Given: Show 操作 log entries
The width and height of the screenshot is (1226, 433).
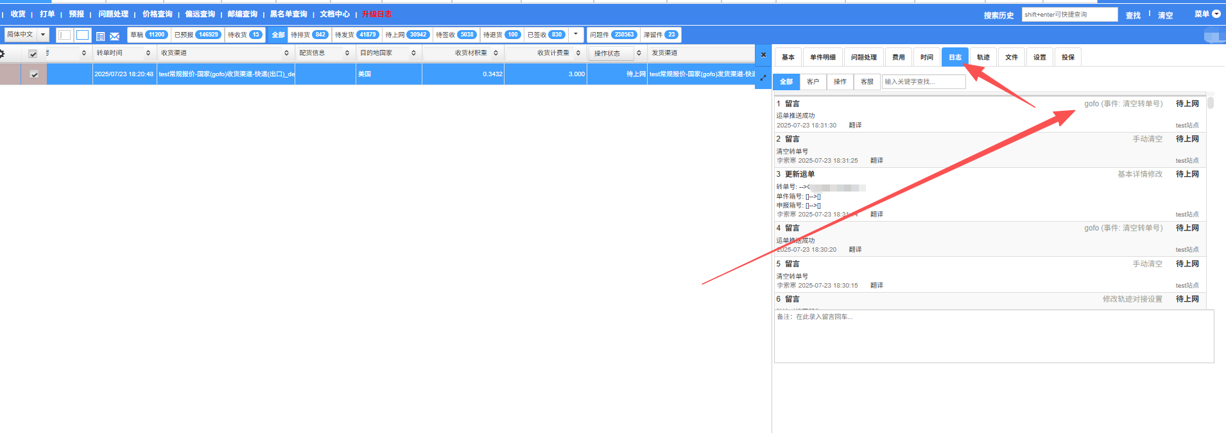Looking at the screenshot, I should [840, 81].
